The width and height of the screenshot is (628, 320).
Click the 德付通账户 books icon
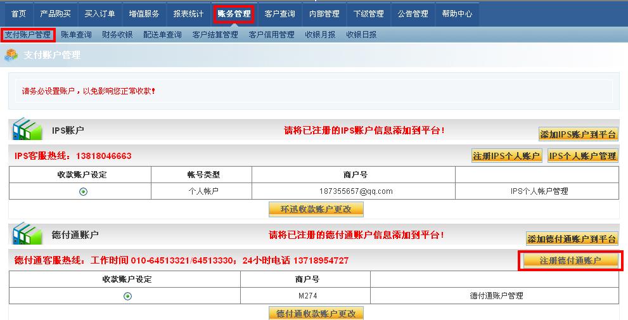(27, 234)
